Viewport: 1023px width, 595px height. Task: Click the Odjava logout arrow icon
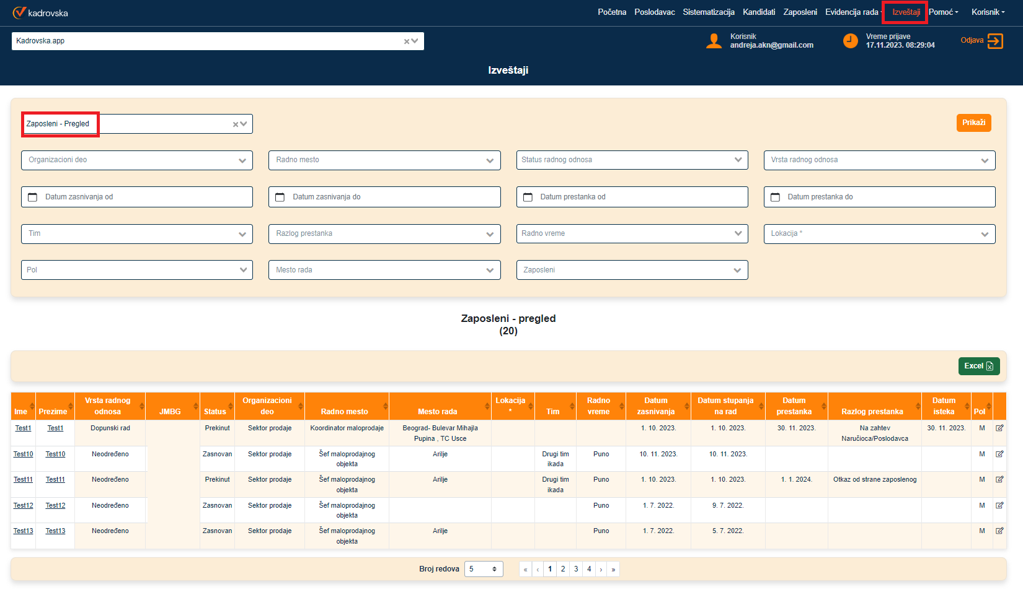(994, 41)
